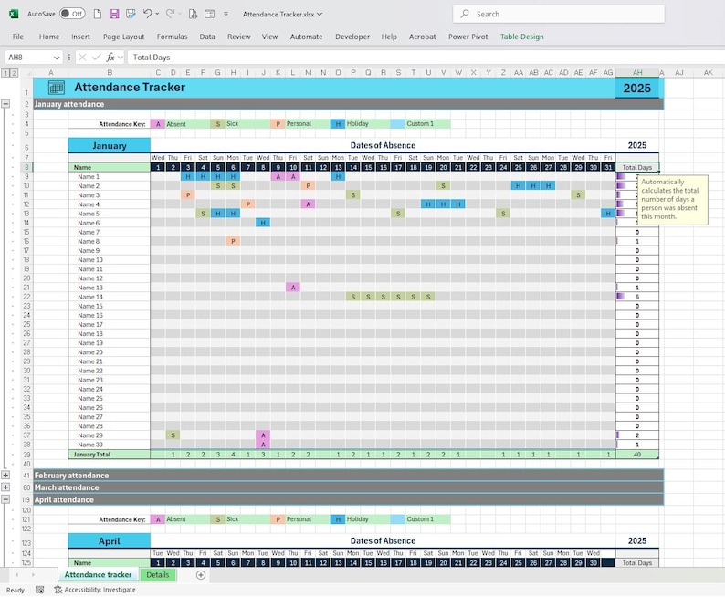Select the 2025 year cell in the title bar
Image resolution: width=725 pixels, height=597 pixels.
(x=637, y=88)
